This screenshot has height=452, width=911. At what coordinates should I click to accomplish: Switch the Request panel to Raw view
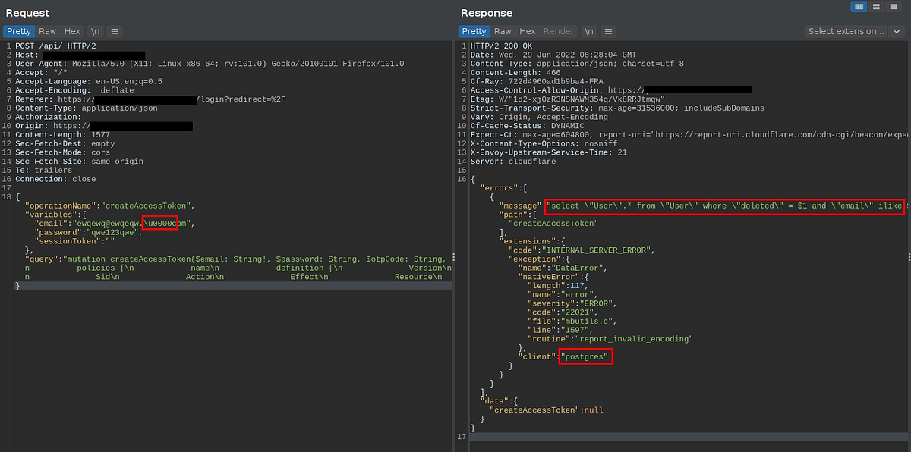(47, 31)
